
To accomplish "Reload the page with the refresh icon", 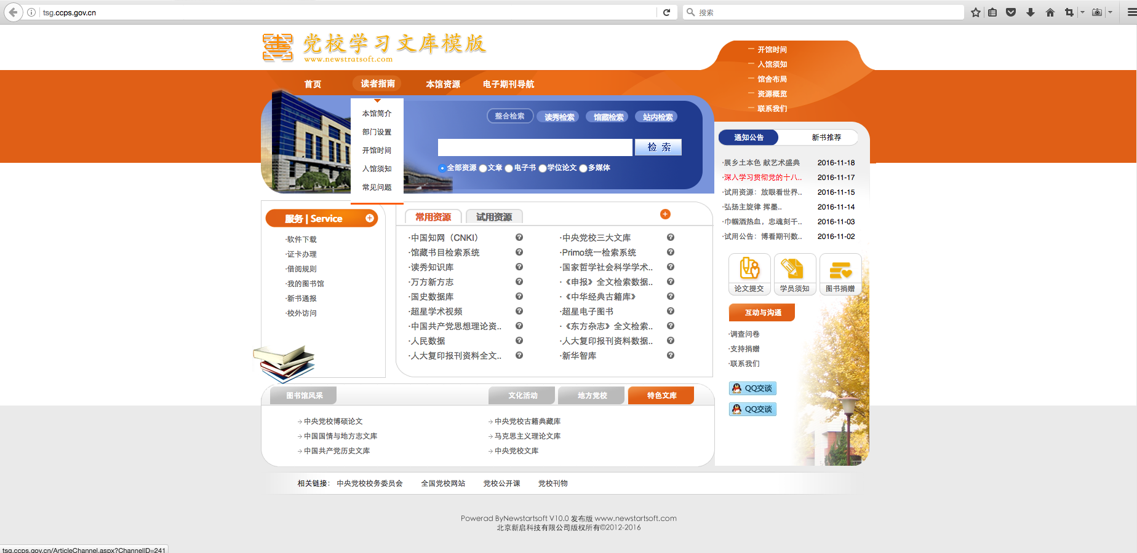I will 666,12.
